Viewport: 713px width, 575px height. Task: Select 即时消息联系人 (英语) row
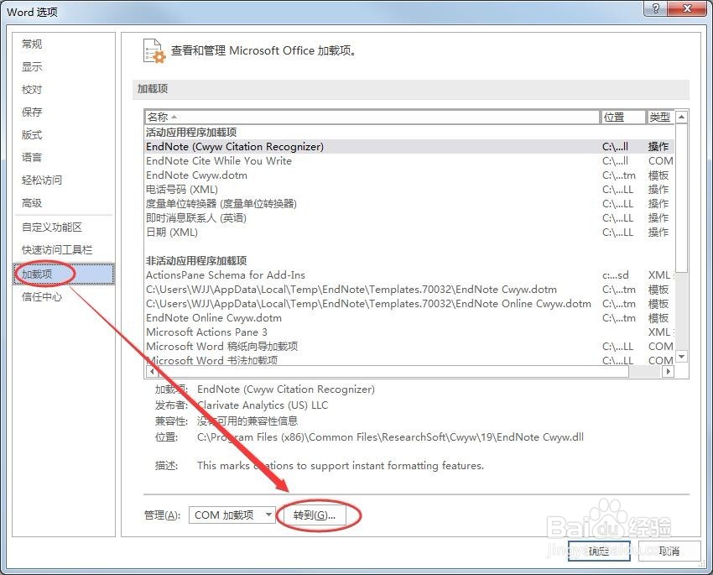click(409, 218)
